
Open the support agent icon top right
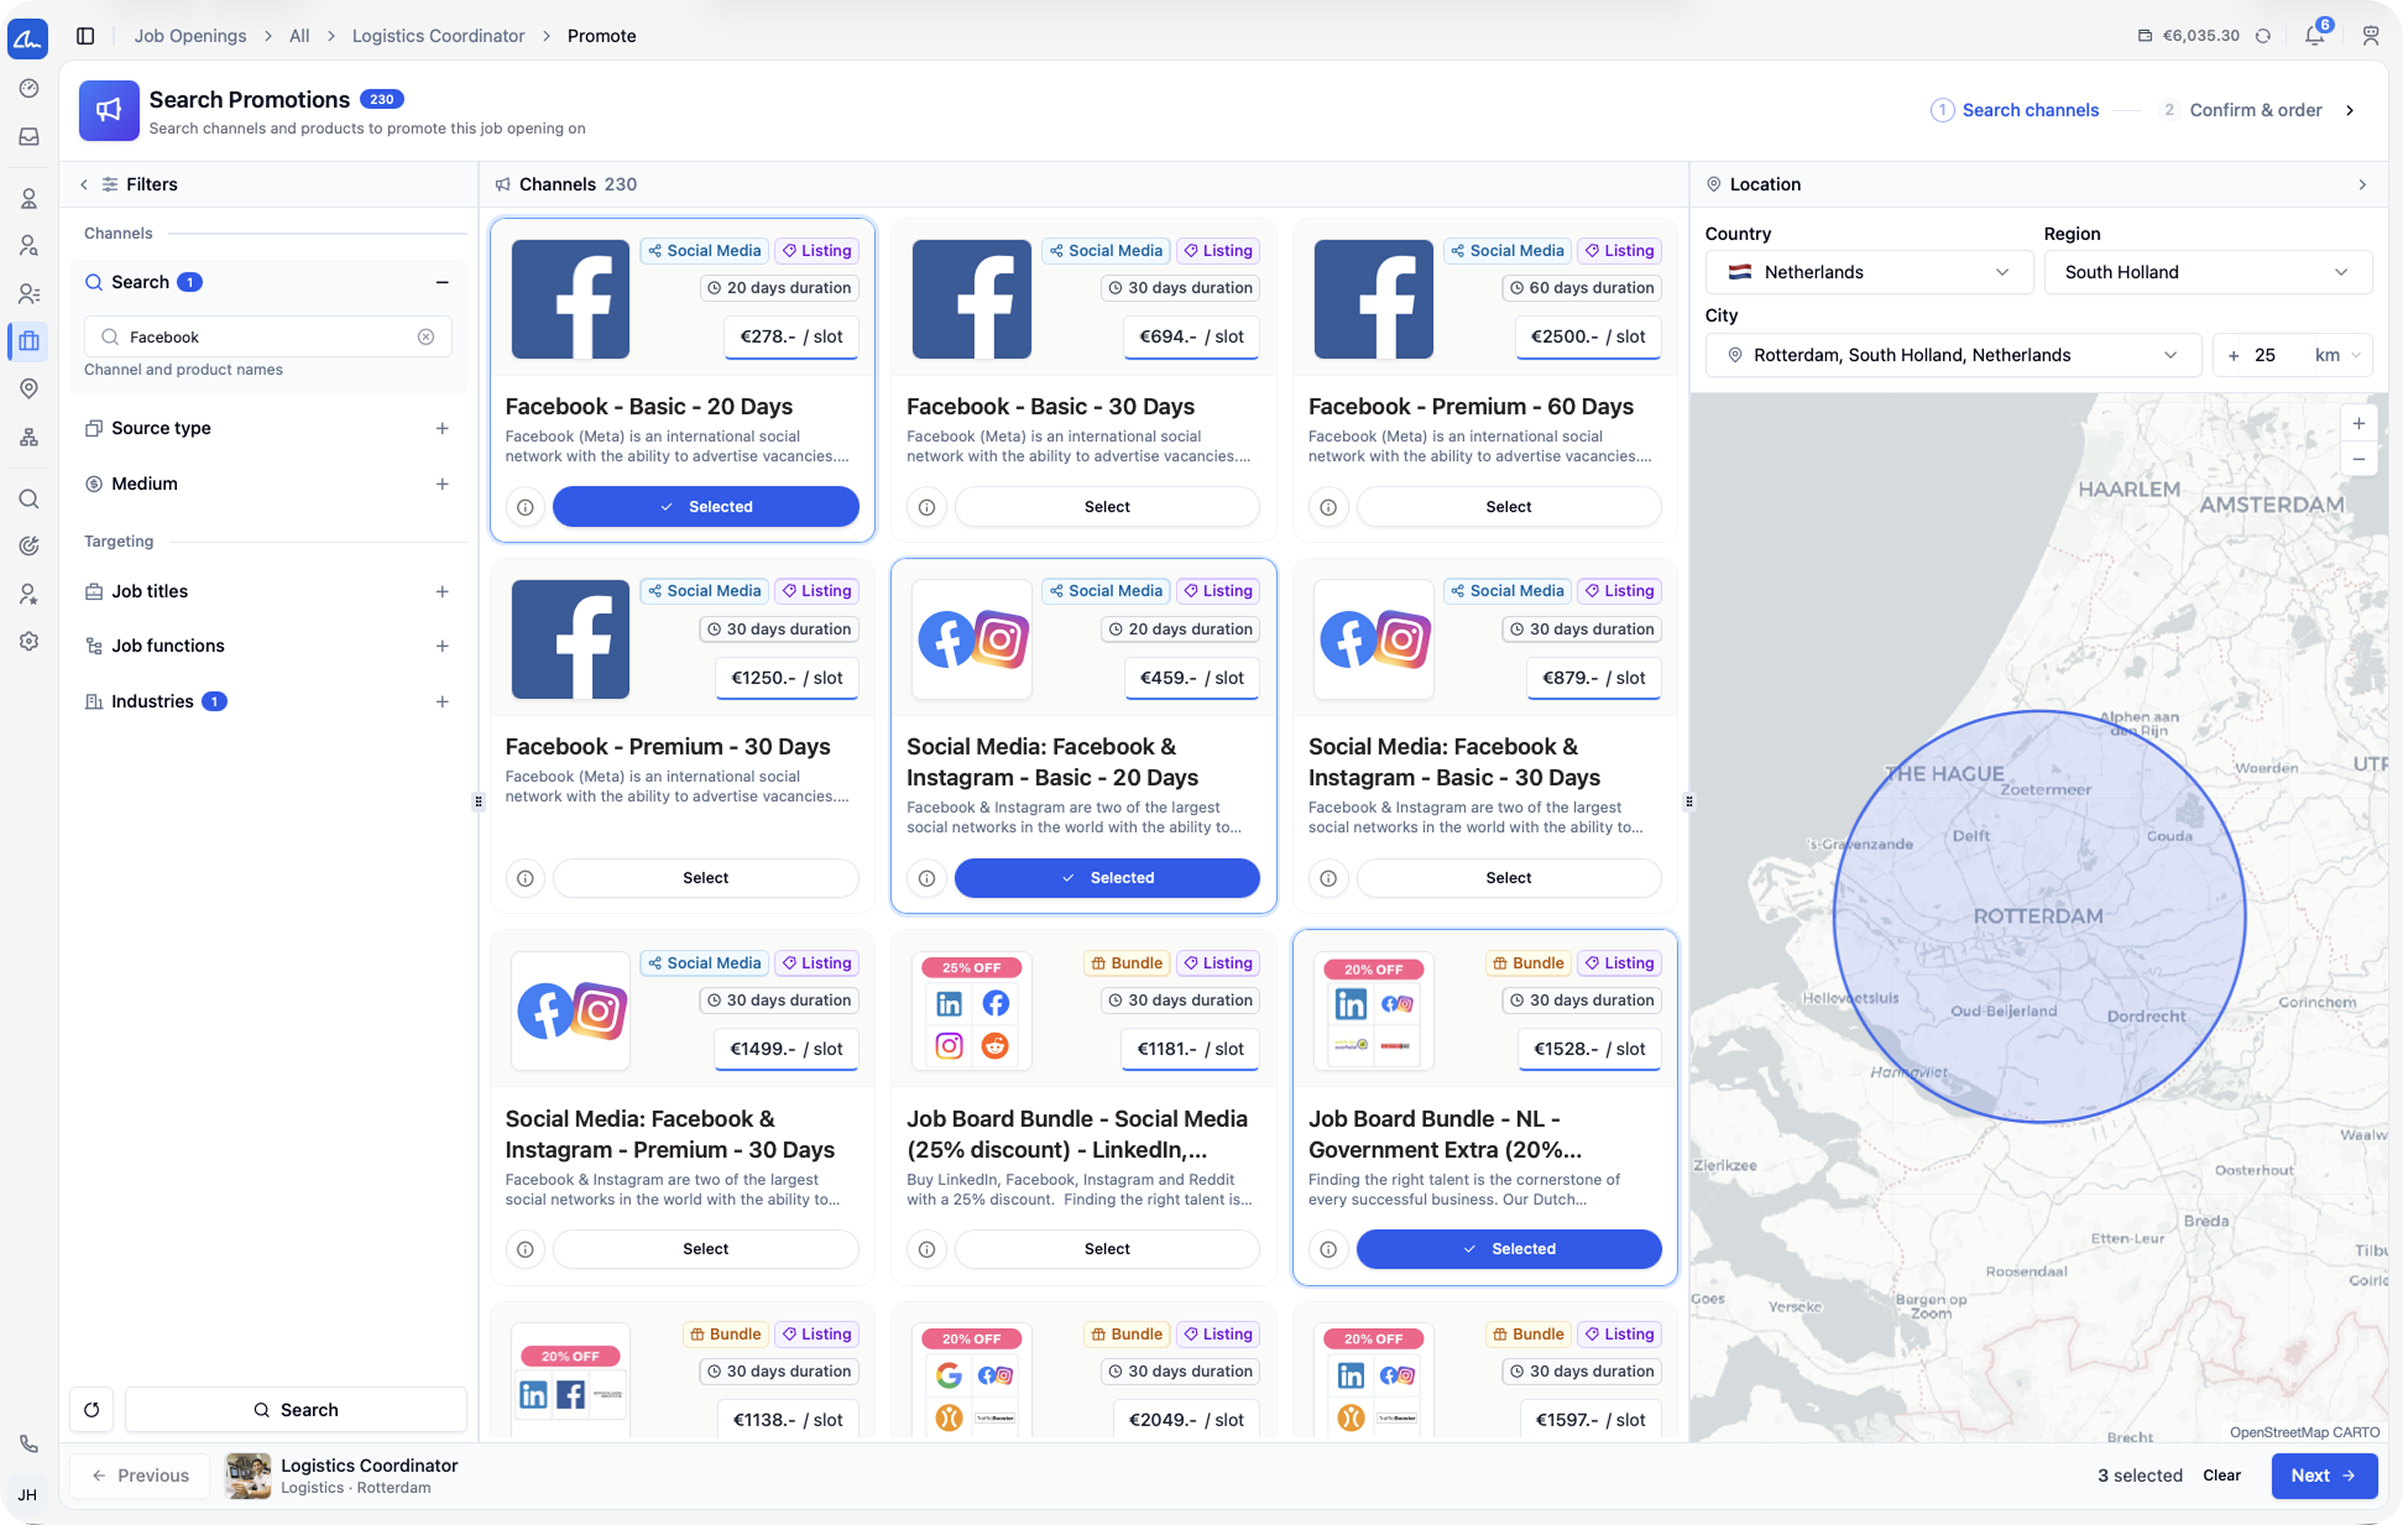(2370, 36)
